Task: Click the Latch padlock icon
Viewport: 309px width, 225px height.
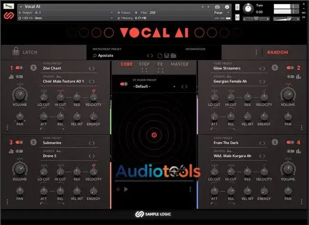Action: 16,51
